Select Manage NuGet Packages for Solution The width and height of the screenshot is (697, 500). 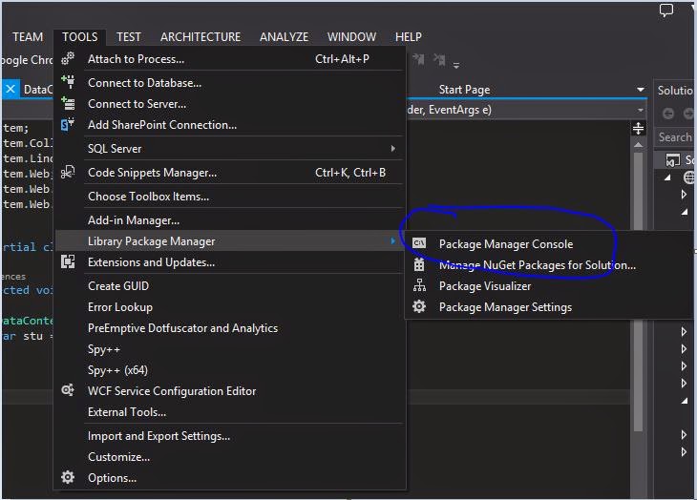coord(537,265)
